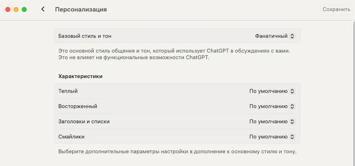Go back using the left chevron arrow
Viewport: 355px width, 166px height.
pyautogui.click(x=43, y=9)
